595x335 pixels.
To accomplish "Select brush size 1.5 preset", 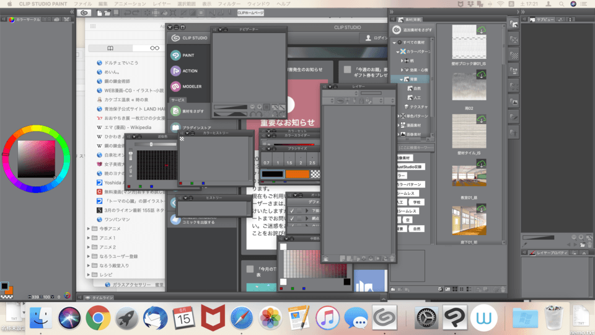I will pyautogui.click(x=289, y=159).
